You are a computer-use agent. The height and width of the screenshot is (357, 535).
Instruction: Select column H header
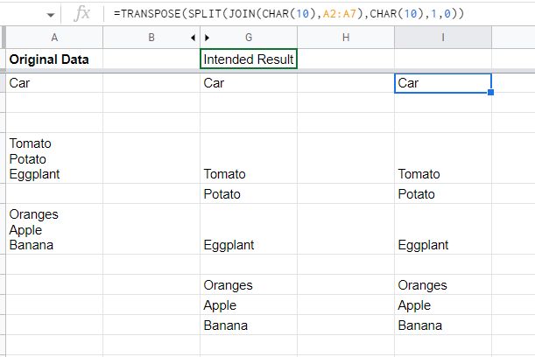click(346, 38)
